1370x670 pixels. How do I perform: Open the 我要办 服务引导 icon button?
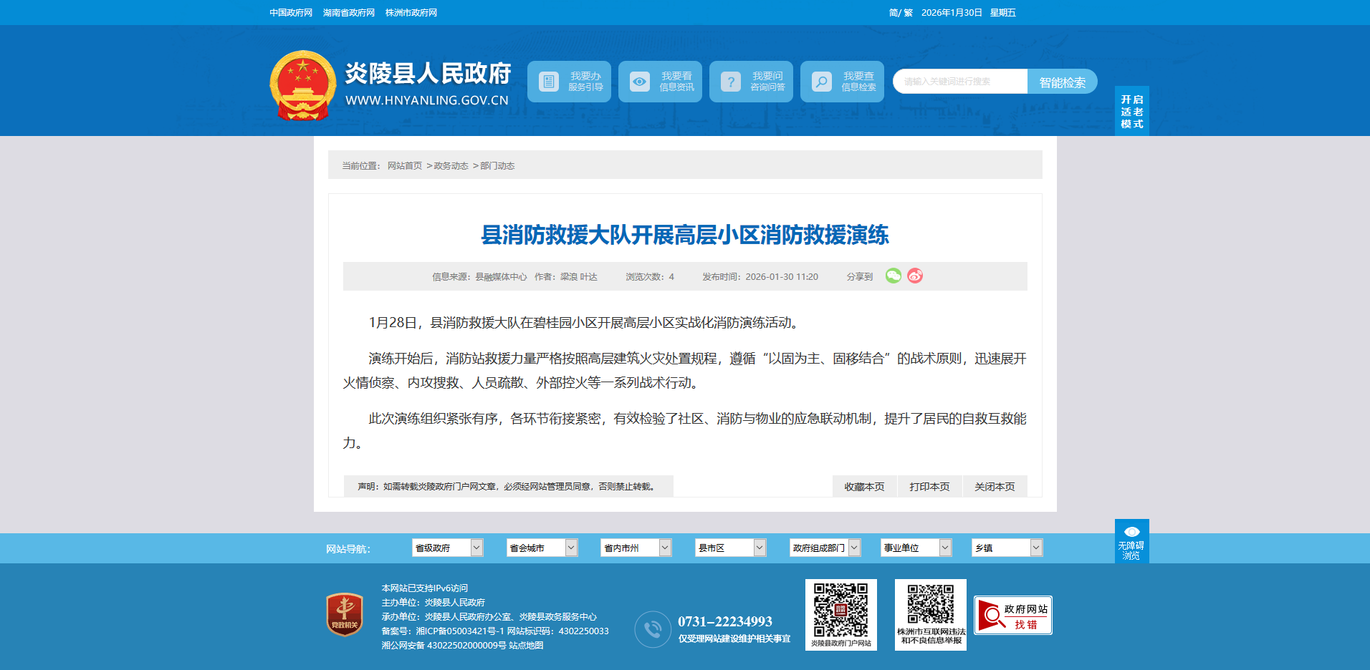click(549, 82)
